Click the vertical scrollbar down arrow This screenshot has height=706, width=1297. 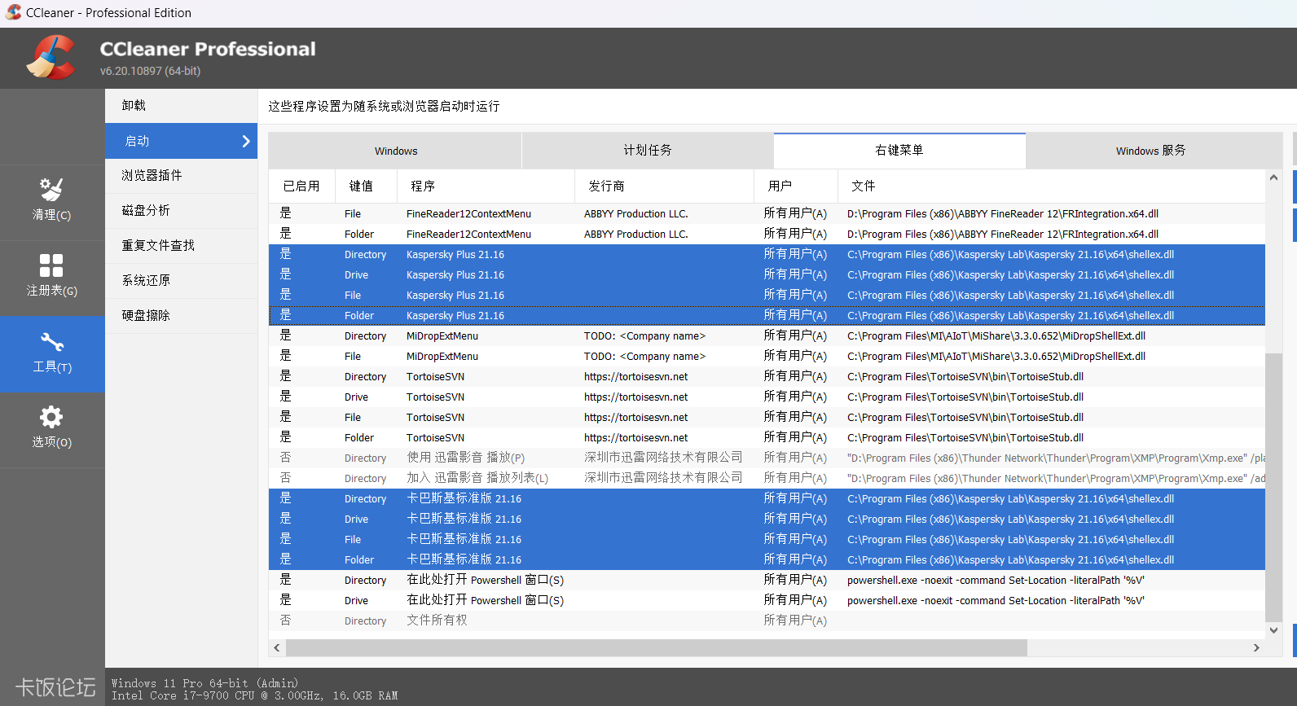1273,630
